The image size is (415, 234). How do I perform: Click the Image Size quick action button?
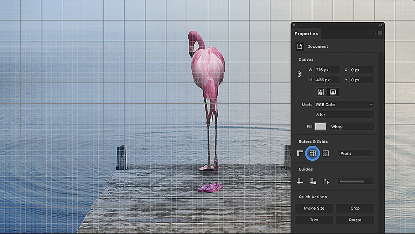click(x=314, y=208)
